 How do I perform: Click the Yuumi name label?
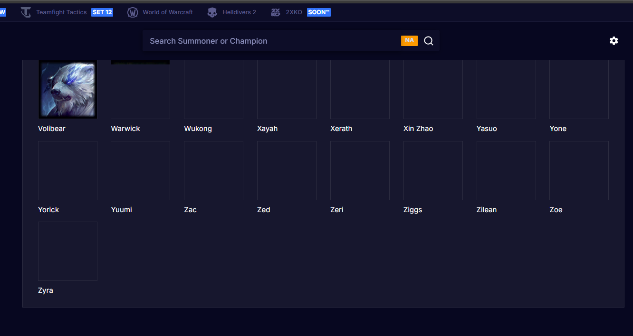click(x=121, y=210)
